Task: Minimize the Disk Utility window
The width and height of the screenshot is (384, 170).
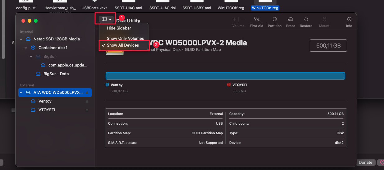Action: click(x=30, y=21)
